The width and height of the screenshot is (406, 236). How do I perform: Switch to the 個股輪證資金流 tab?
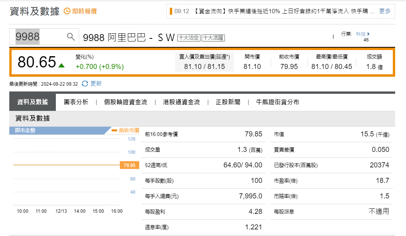click(126, 102)
